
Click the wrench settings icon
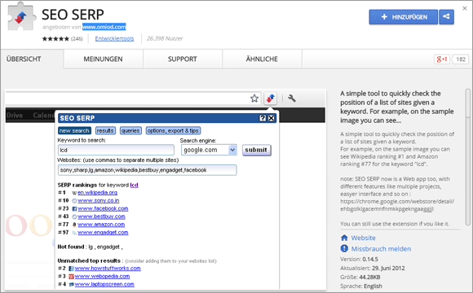tap(292, 98)
